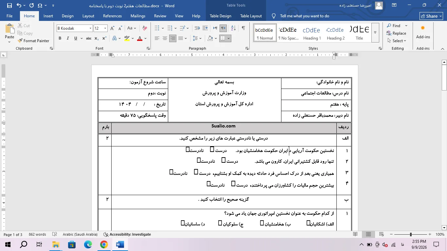Image resolution: width=447 pixels, height=251 pixels.
Task: Apply the red font color button
Action: (140, 38)
